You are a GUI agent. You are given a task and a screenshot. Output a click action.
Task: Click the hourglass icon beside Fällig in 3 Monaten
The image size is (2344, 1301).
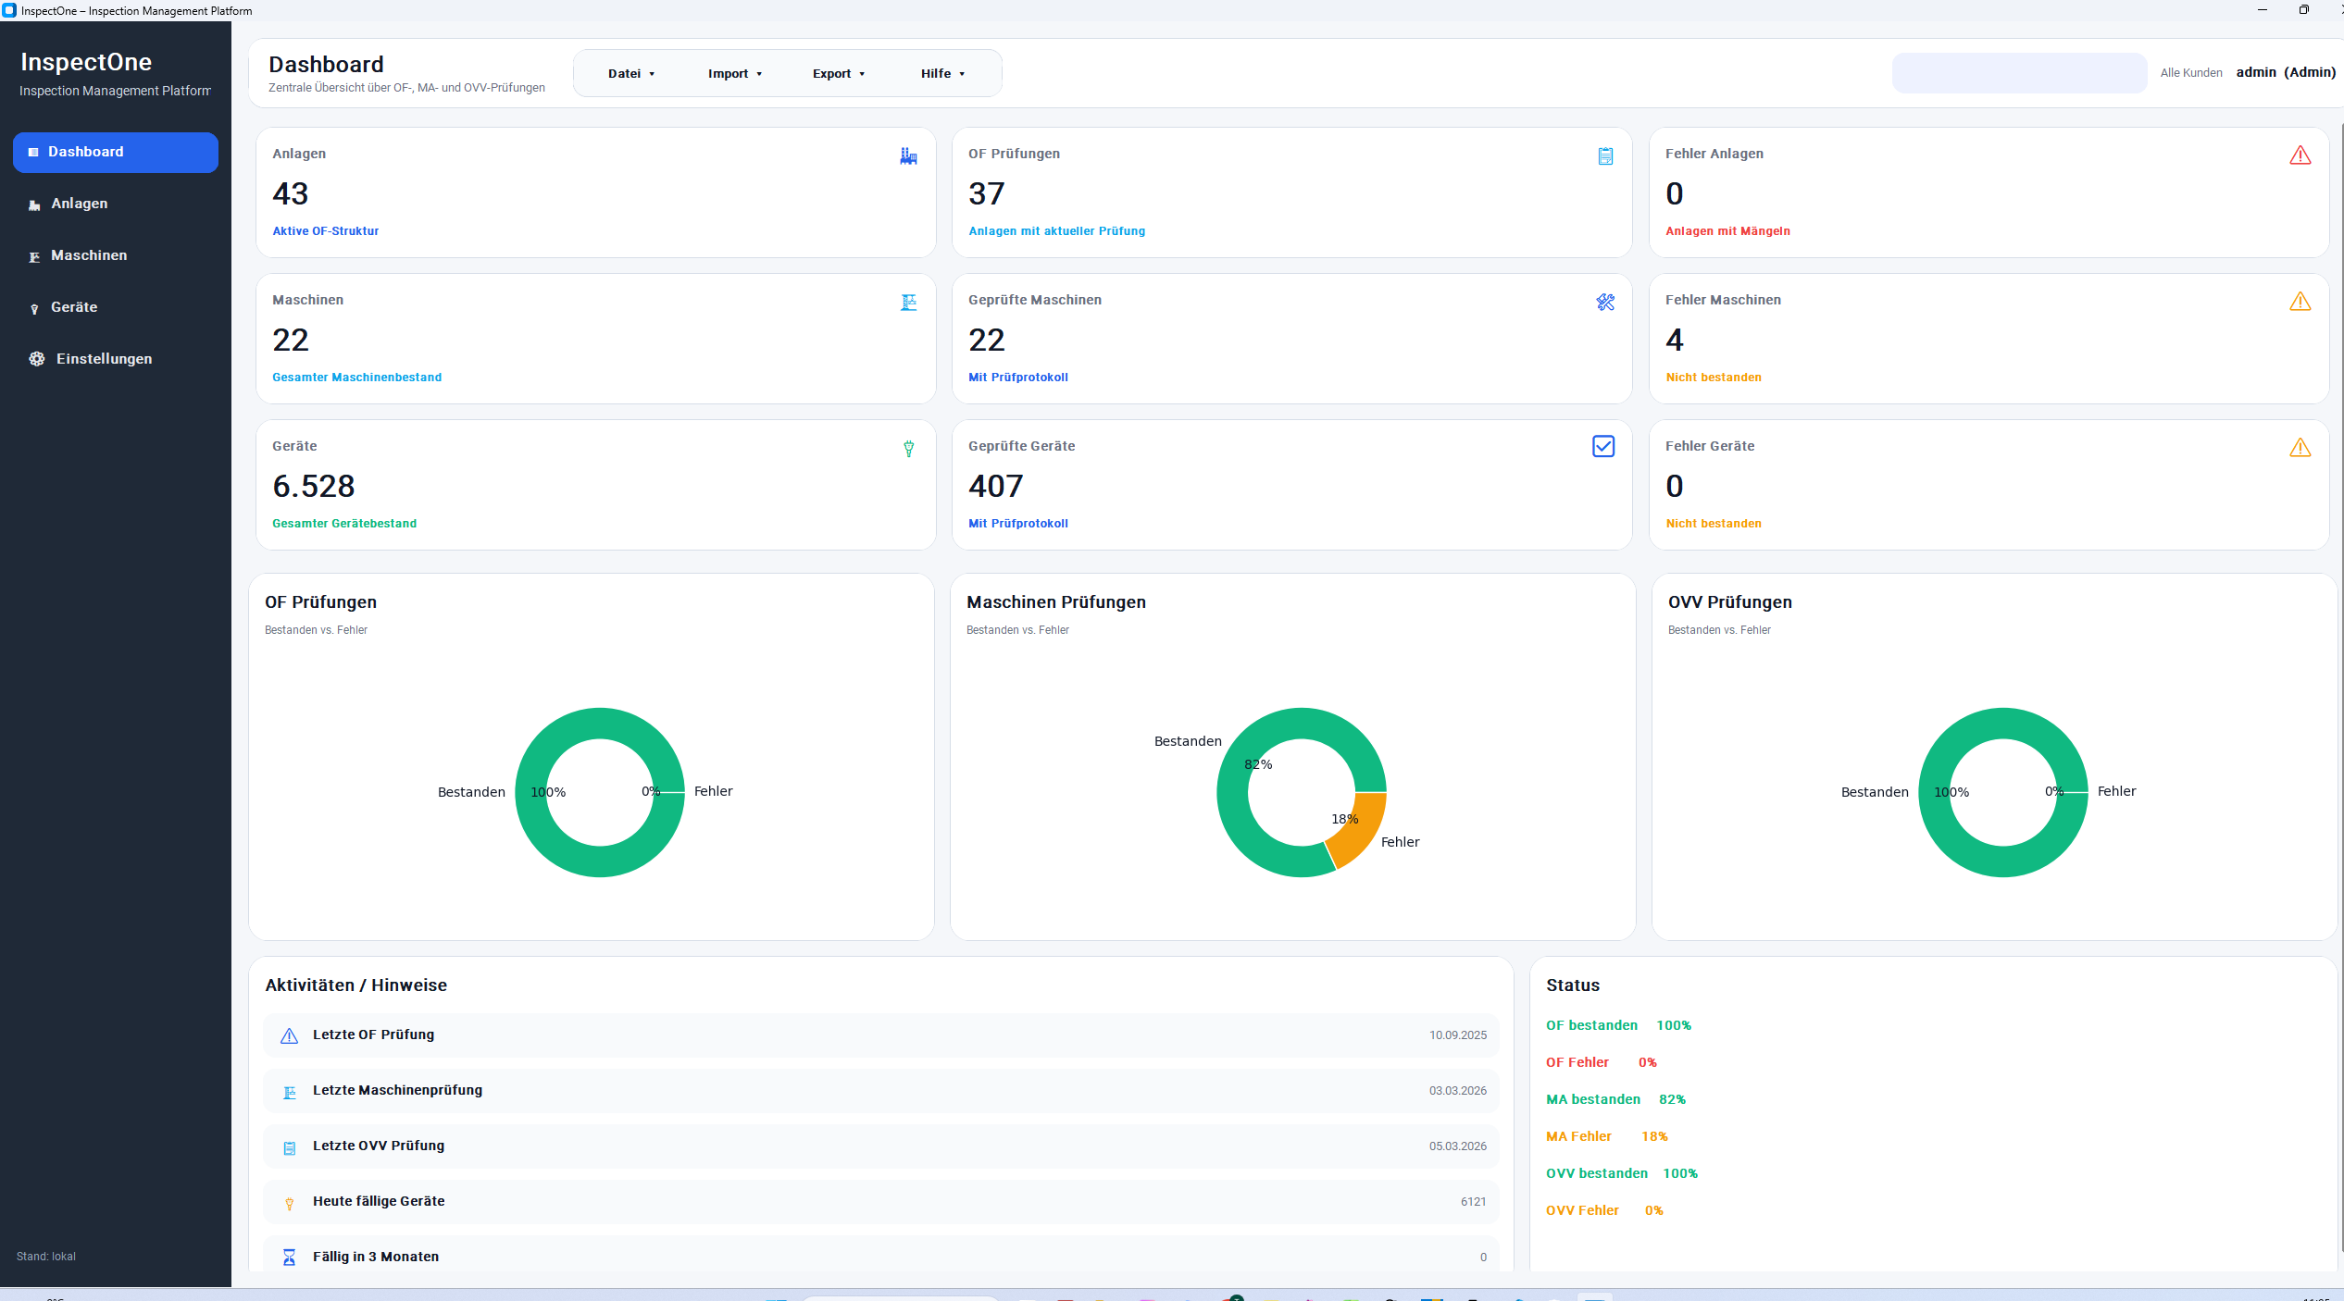tap(290, 1257)
